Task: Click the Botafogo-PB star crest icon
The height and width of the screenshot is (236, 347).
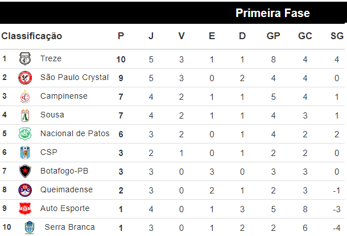Action: point(24,171)
